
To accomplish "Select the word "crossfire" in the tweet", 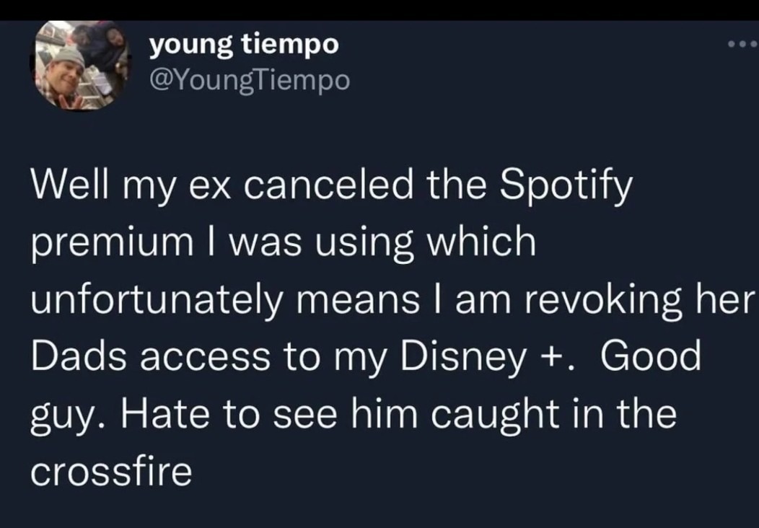I will 112,471.
